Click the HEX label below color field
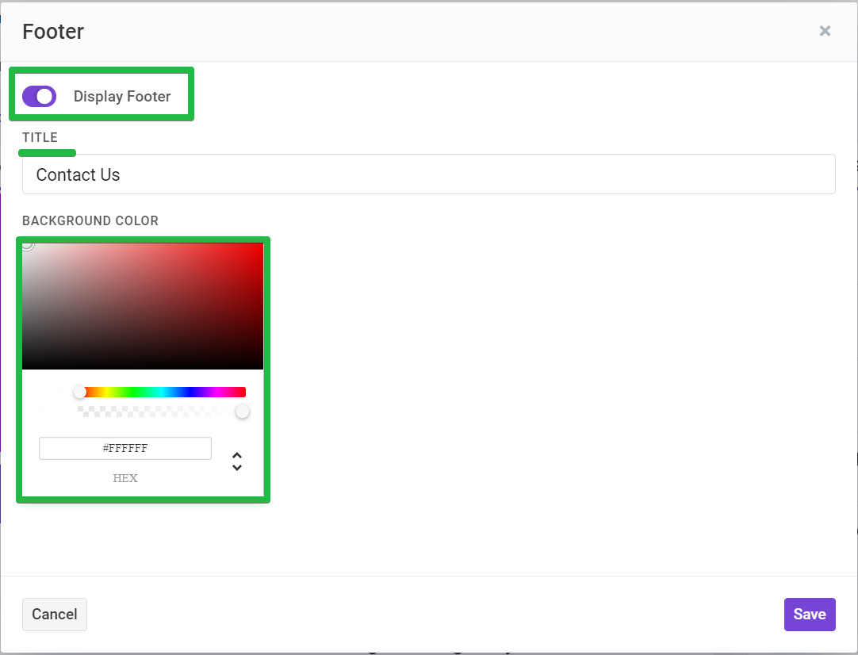The width and height of the screenshot is (858, 655). tap(124, 478)
